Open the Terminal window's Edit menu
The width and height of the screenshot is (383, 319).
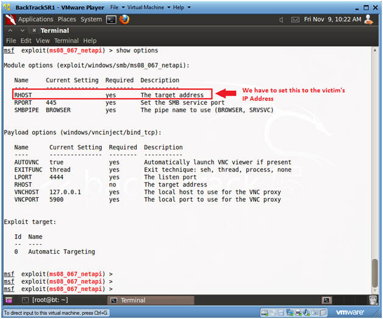tap(26, 40)
